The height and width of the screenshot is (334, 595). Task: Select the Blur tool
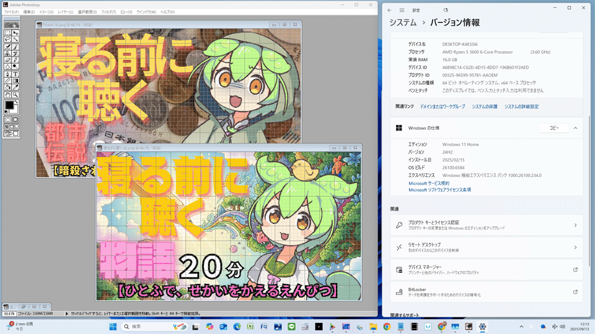click(7, 66)
